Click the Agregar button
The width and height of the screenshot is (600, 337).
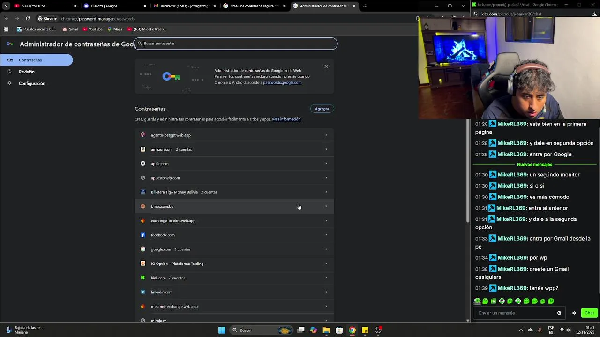pos(322,109)
